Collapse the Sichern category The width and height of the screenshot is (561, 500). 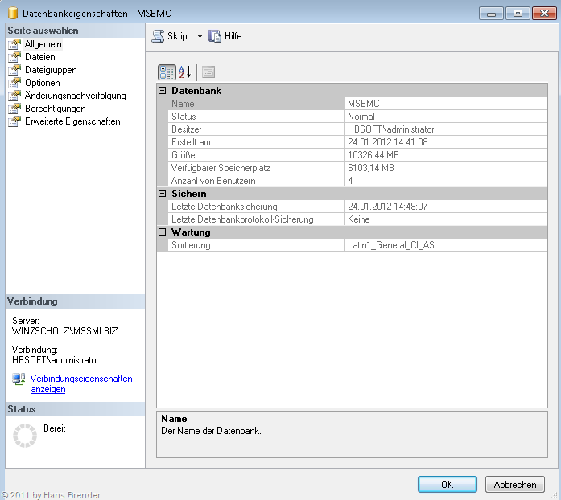point(163,194)
